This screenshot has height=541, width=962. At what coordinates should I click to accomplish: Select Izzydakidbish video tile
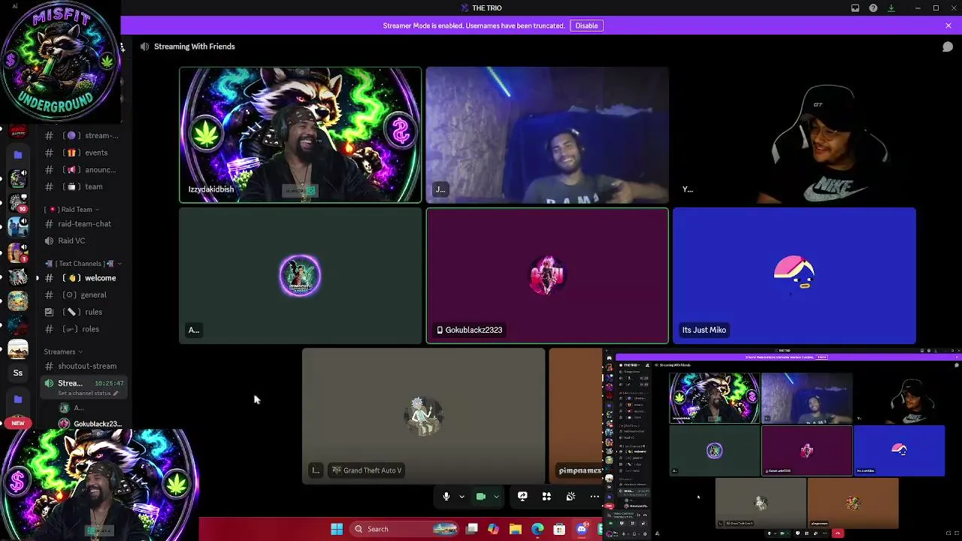(x=301, y=135)
